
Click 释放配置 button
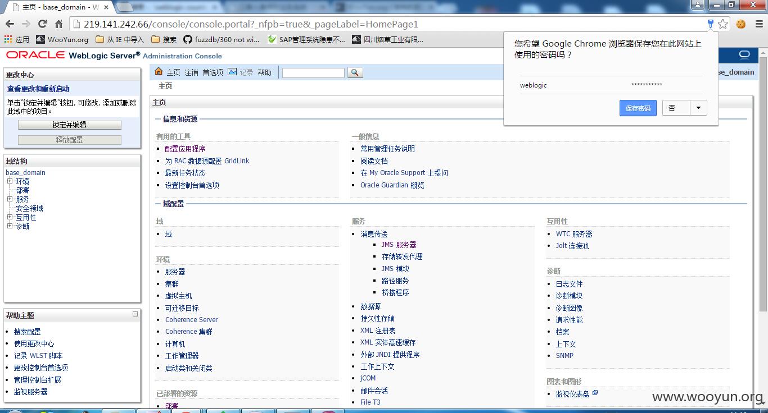click(x=70, y=140)
